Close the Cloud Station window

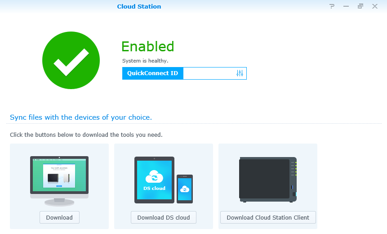[x=375, y=6]
